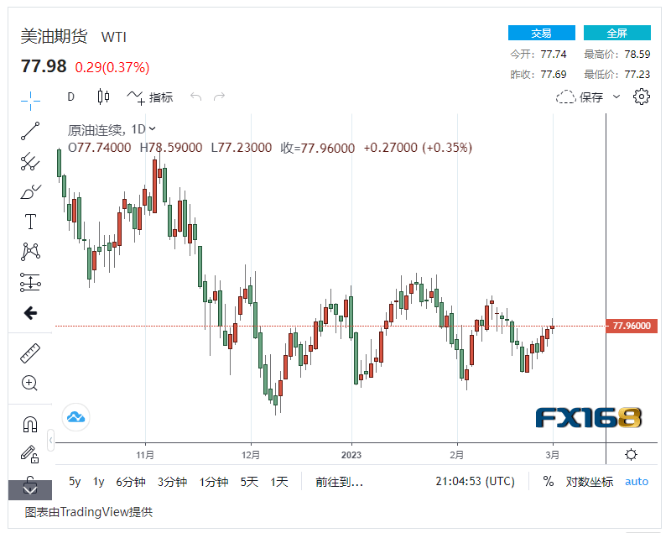Expand the 保存 dropdown arrow

click(x=616, y=97)
